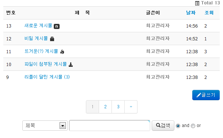Jump to last page with » arrow
Screen dimensions: 223x138
pos(131,107)
